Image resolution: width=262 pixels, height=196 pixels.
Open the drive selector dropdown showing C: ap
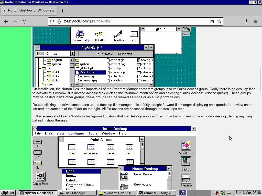coord(72,54)
